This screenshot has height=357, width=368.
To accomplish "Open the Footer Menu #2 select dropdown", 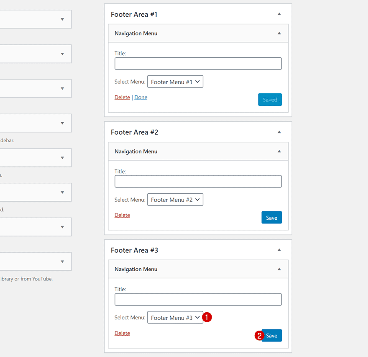I will tap(175, 200).
